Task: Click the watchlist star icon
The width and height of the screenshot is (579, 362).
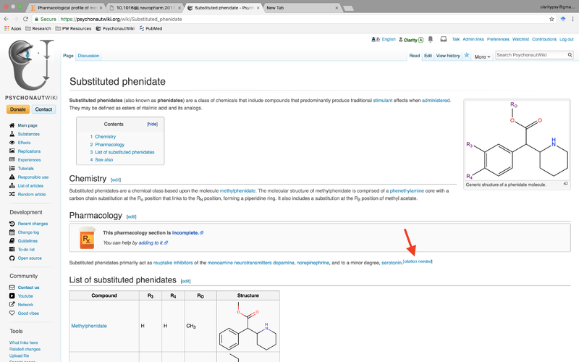Action: click(x=467, y=55)
